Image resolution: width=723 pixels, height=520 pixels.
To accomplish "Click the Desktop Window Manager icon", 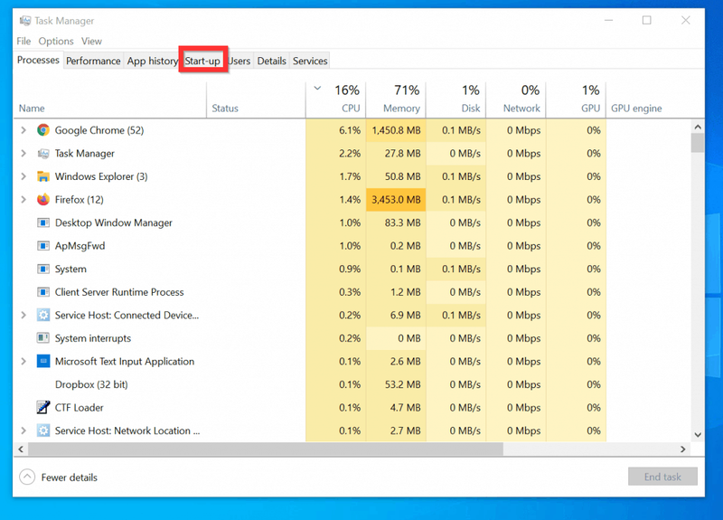I will tap(43, 222).
